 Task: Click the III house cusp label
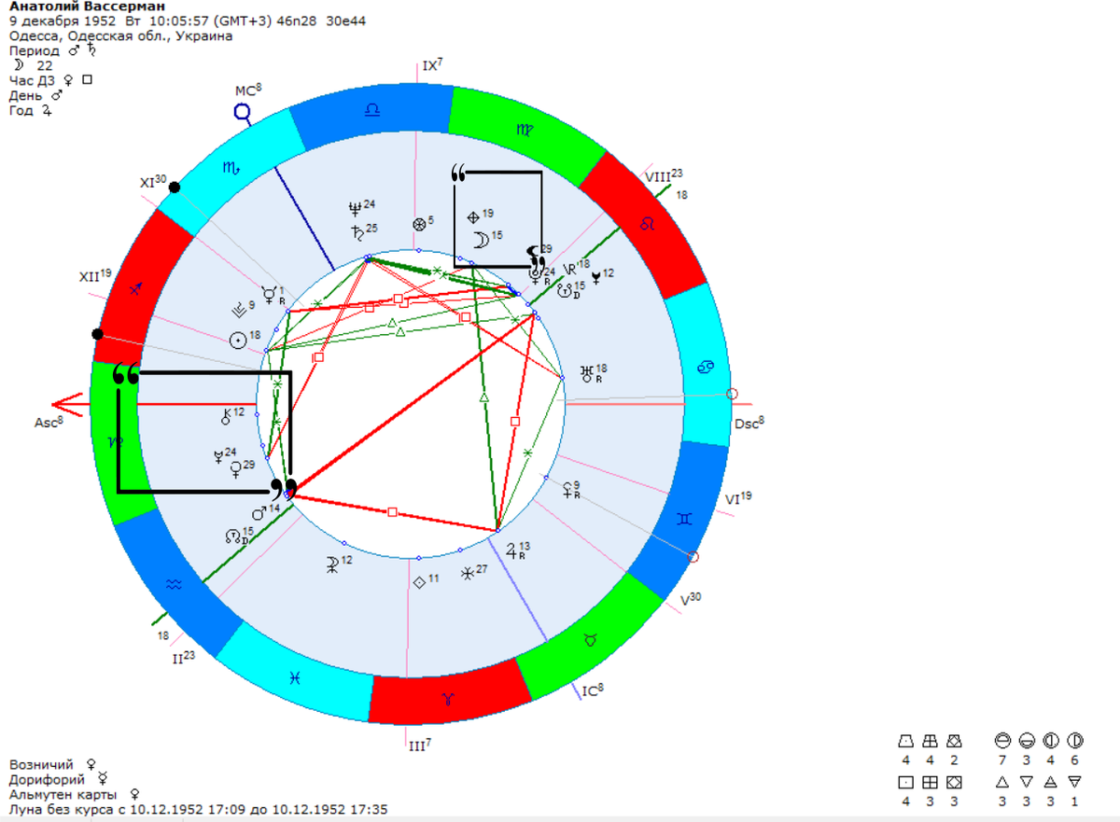coord(418,745)
